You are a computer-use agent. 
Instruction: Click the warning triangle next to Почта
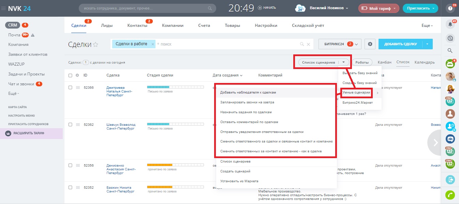(33, 35)
